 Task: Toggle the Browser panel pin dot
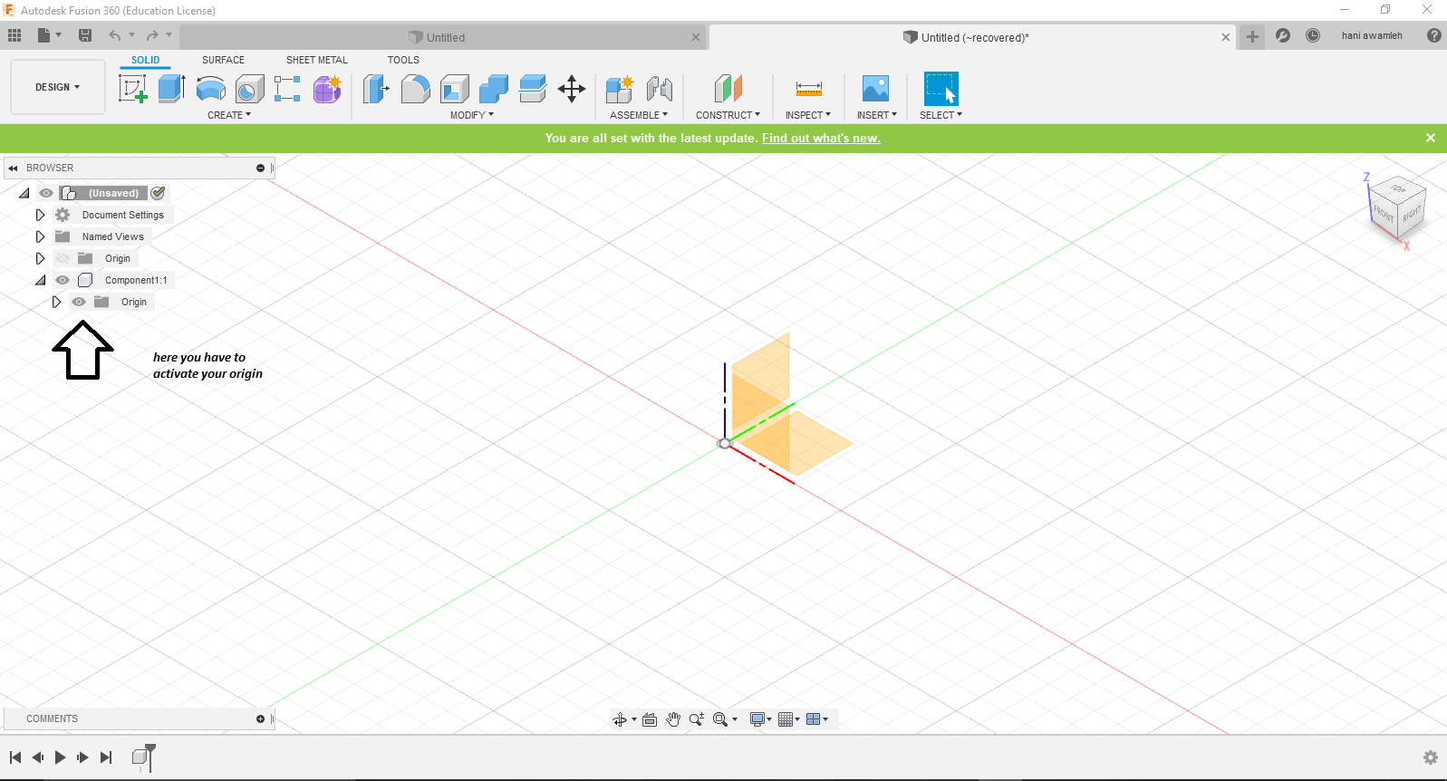(260, 168)
